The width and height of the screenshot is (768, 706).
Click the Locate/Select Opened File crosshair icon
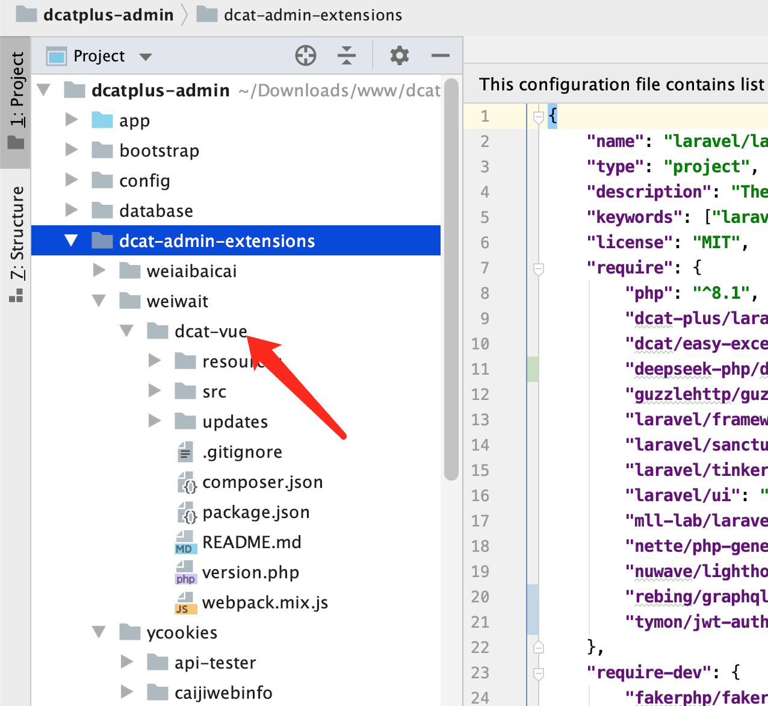(x=306, y=55)
